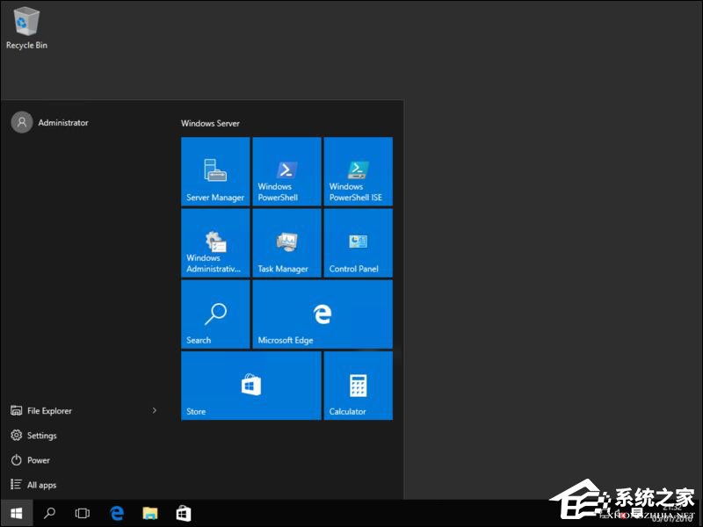This screenshot has width=703, height=527.
Task: Open File Explorer from the taskbar
Action: 150,513
